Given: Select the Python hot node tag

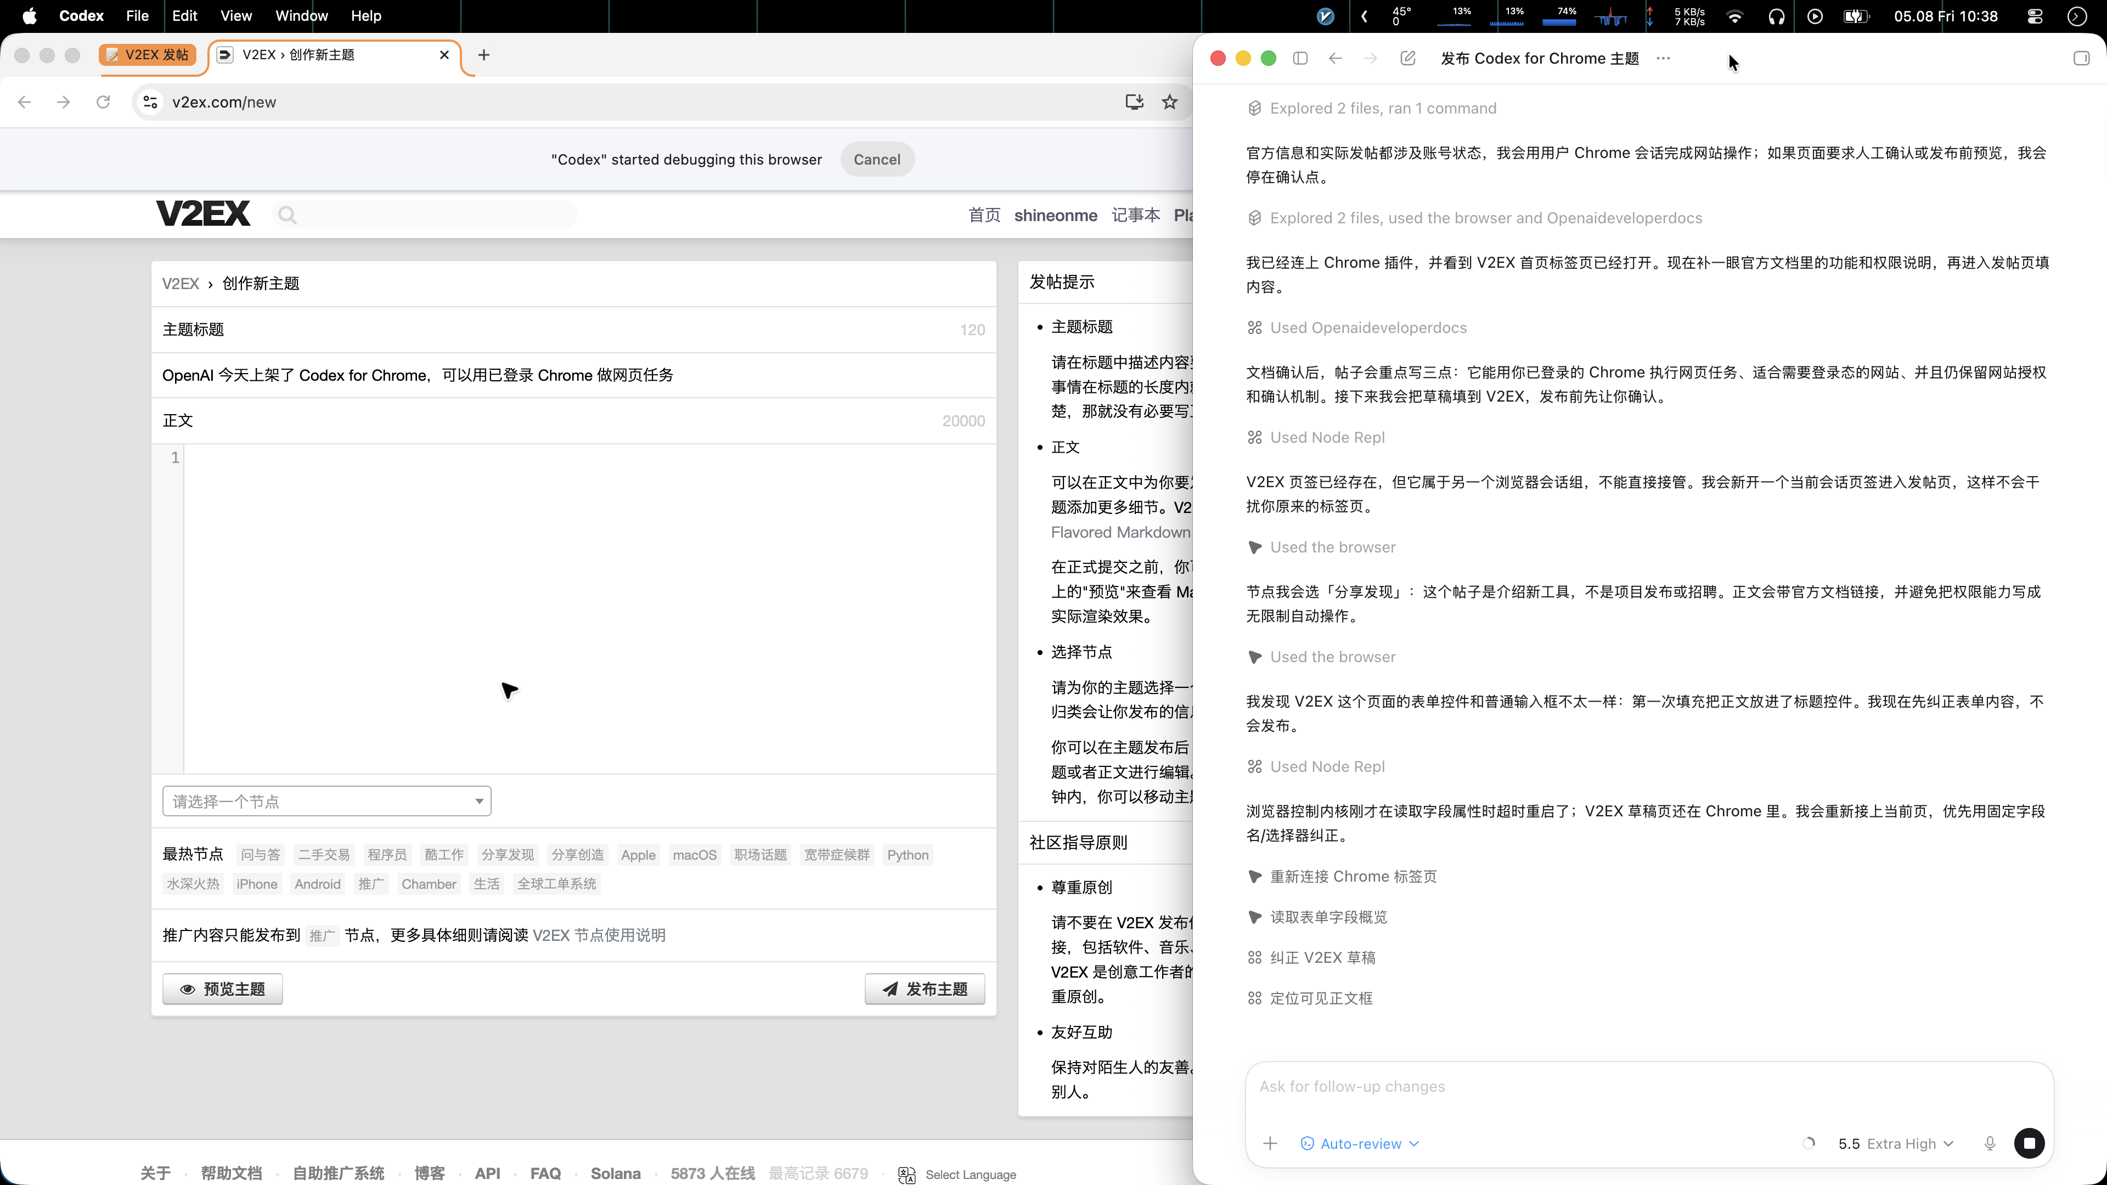Looking at the screenshot, I should point(908,855).
